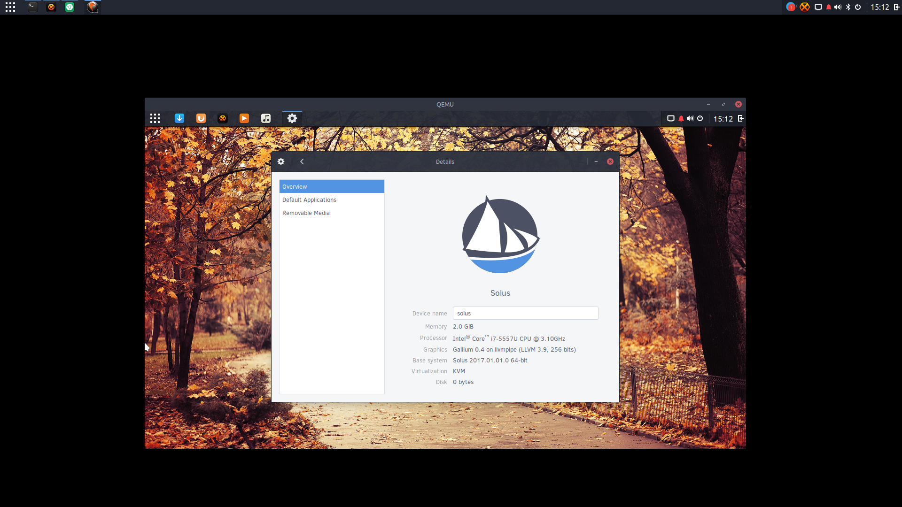
Task: Select Overview in Details sidebar
Action: [x=332, y=186]
